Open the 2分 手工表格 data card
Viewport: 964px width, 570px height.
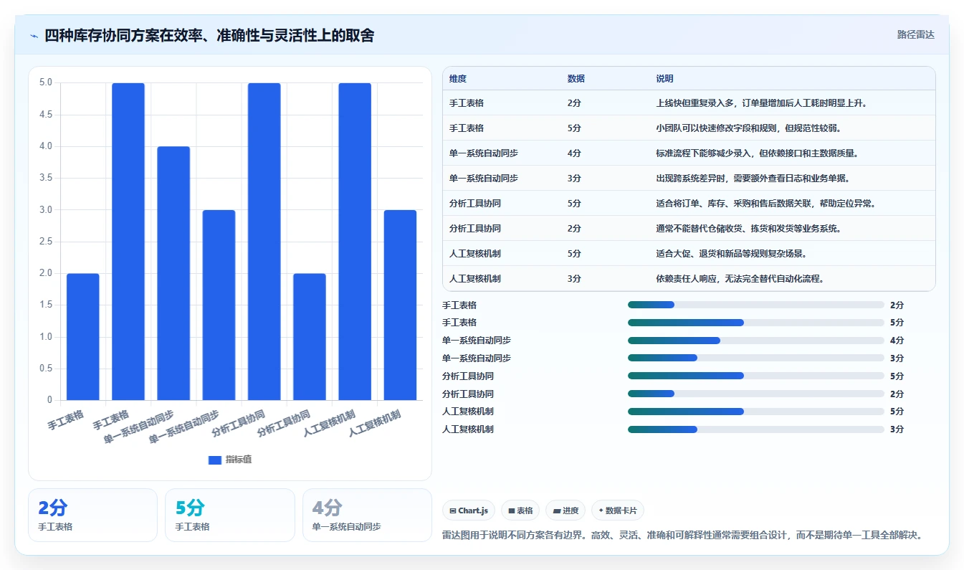pos(92,515)
